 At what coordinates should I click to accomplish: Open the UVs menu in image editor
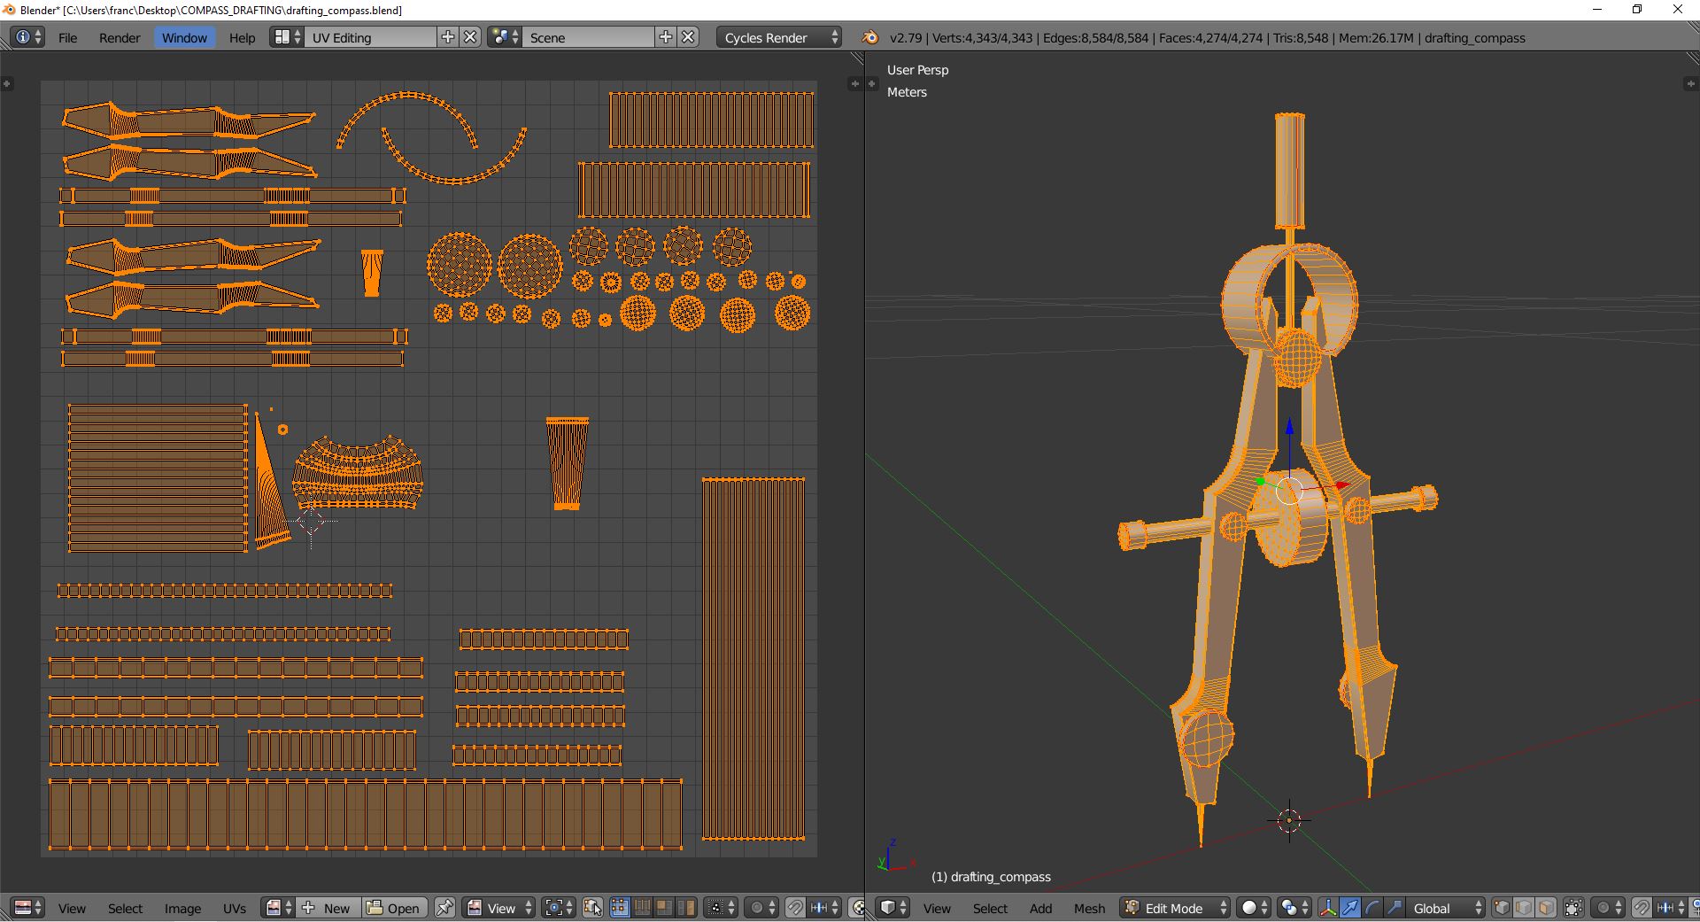(235, 908)
